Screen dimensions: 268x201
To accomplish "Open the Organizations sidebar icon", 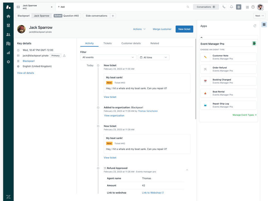I will tap(8, 43).
